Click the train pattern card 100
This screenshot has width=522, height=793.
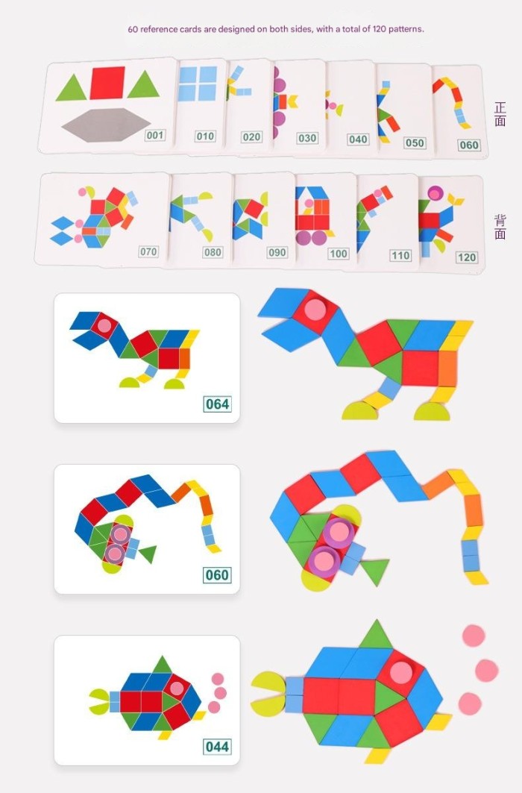(327, 220)
